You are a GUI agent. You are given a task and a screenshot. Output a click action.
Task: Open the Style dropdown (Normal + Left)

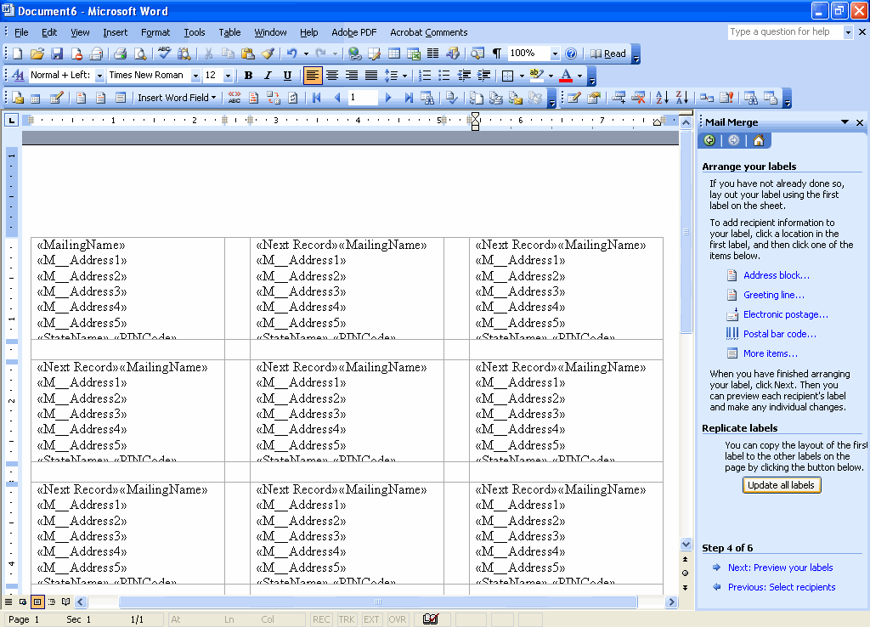(x=100, y=76)
